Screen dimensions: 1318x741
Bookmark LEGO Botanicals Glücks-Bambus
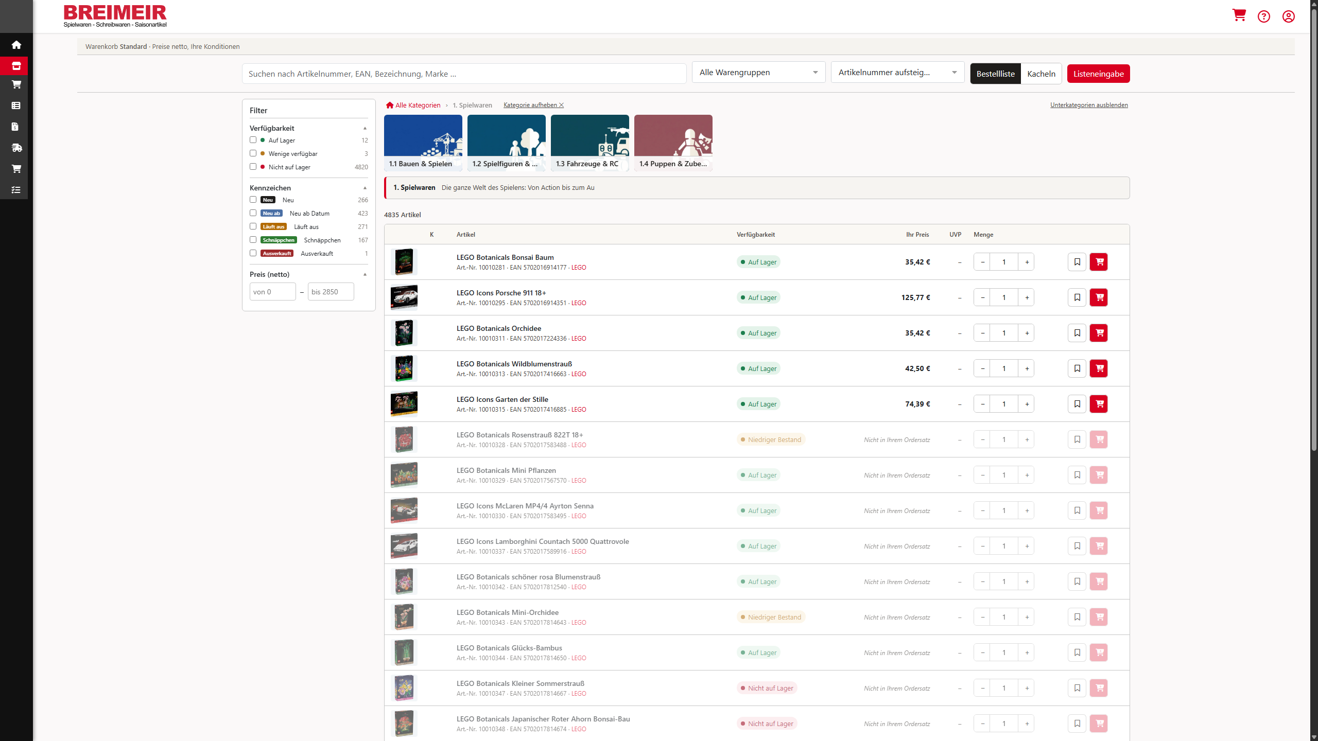click(x=1077, y=652)
